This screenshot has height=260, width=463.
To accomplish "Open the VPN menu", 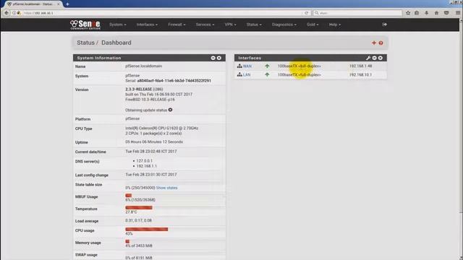I will [230, 25].
